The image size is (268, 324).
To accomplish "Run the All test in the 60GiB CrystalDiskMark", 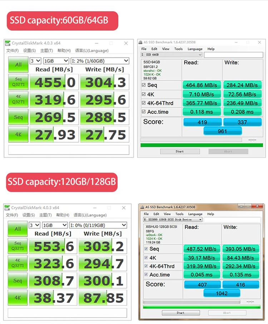I will (18, 65).
